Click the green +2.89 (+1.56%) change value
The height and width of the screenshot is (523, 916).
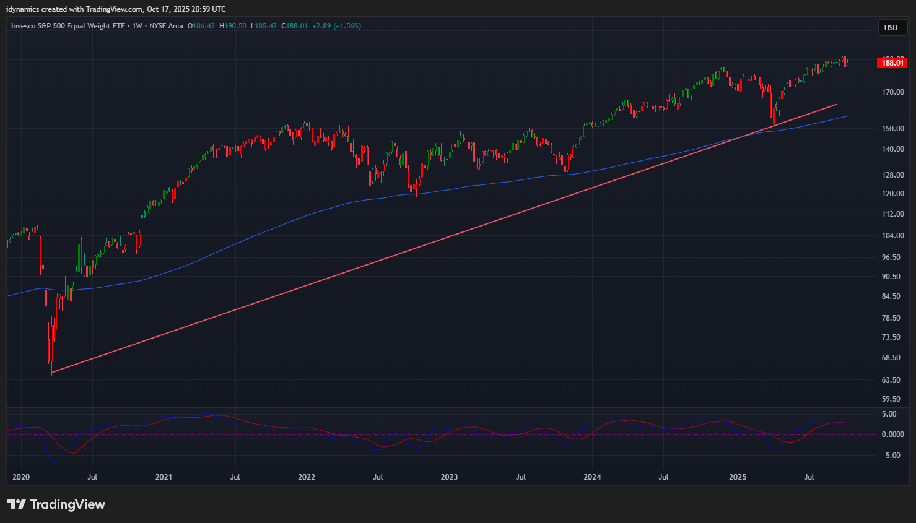click(336, 26)
